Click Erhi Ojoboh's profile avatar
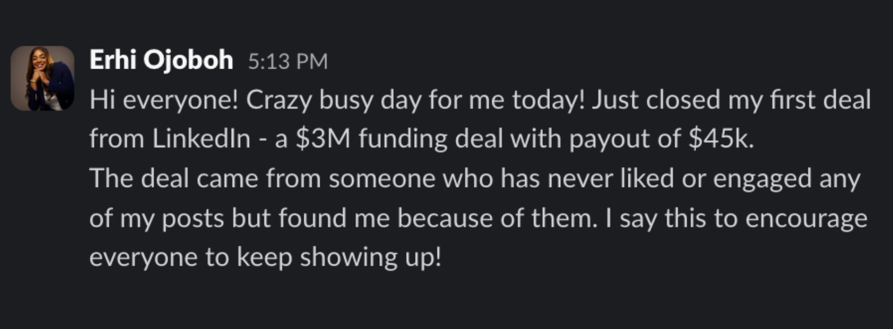This screenshot has height=329, width=893. point(42,78)
